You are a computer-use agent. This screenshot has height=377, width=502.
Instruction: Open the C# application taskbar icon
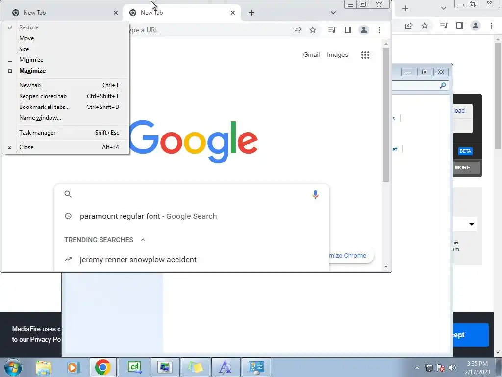(134, 367)
